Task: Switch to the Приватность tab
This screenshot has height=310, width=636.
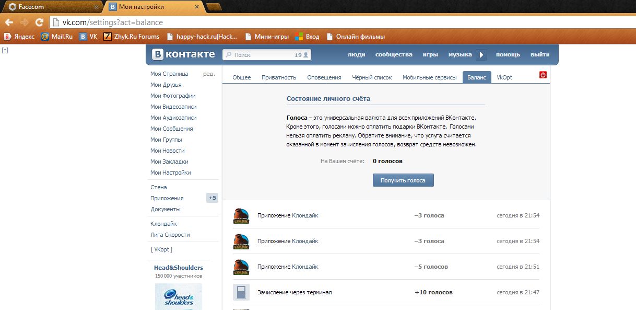Action: click(x=279, y=77)
